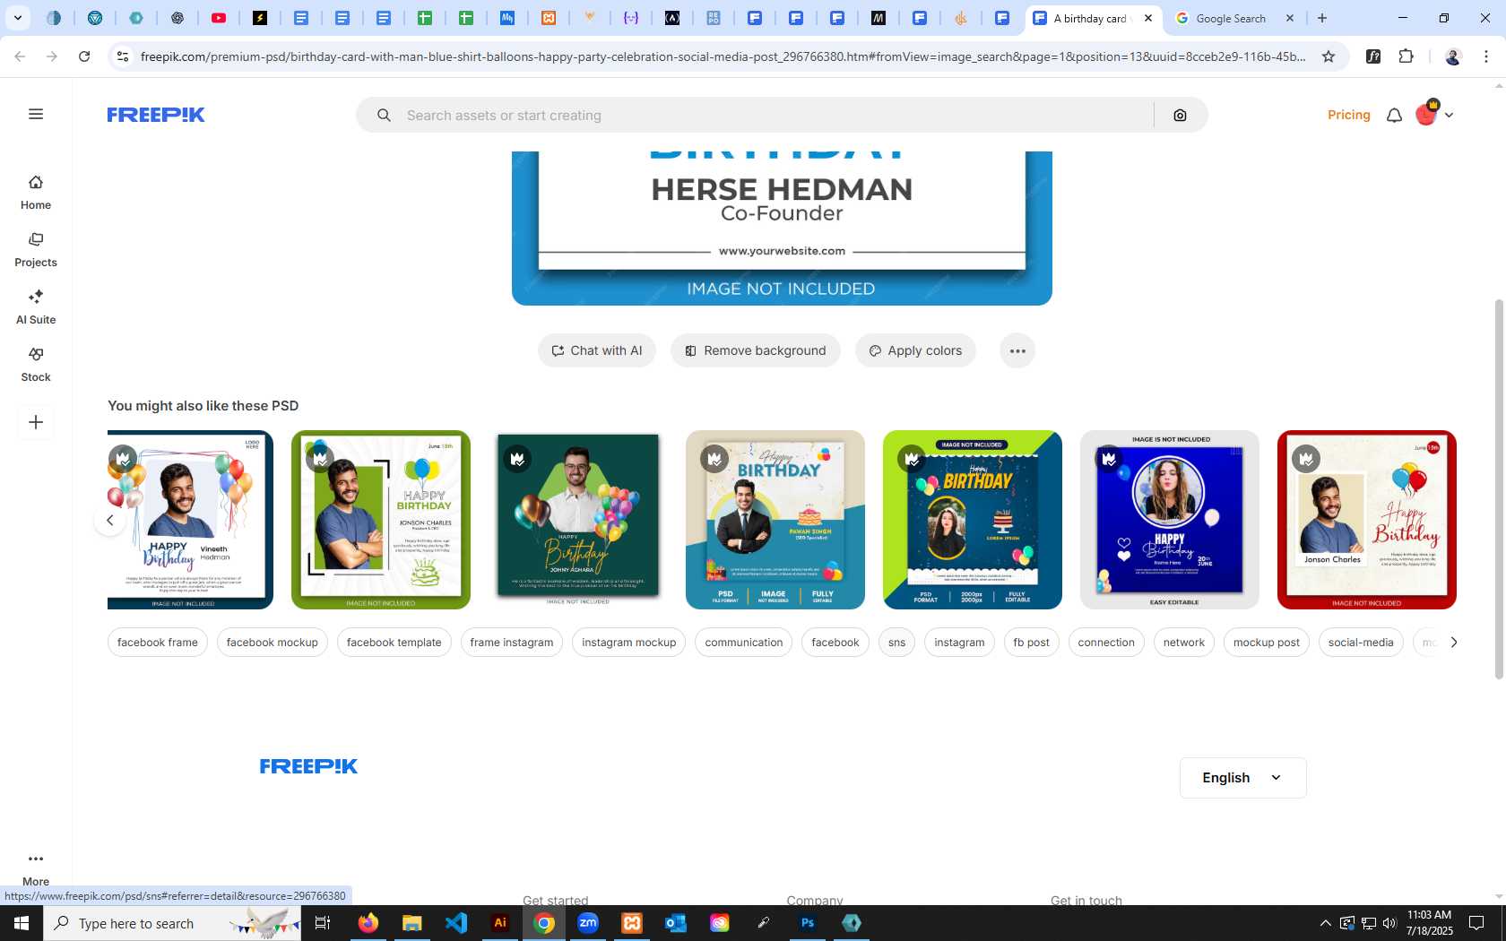Open Adobe Illustrator from taskbar
Viewport: 1506px width, 941px height.
tap(500, 923)
